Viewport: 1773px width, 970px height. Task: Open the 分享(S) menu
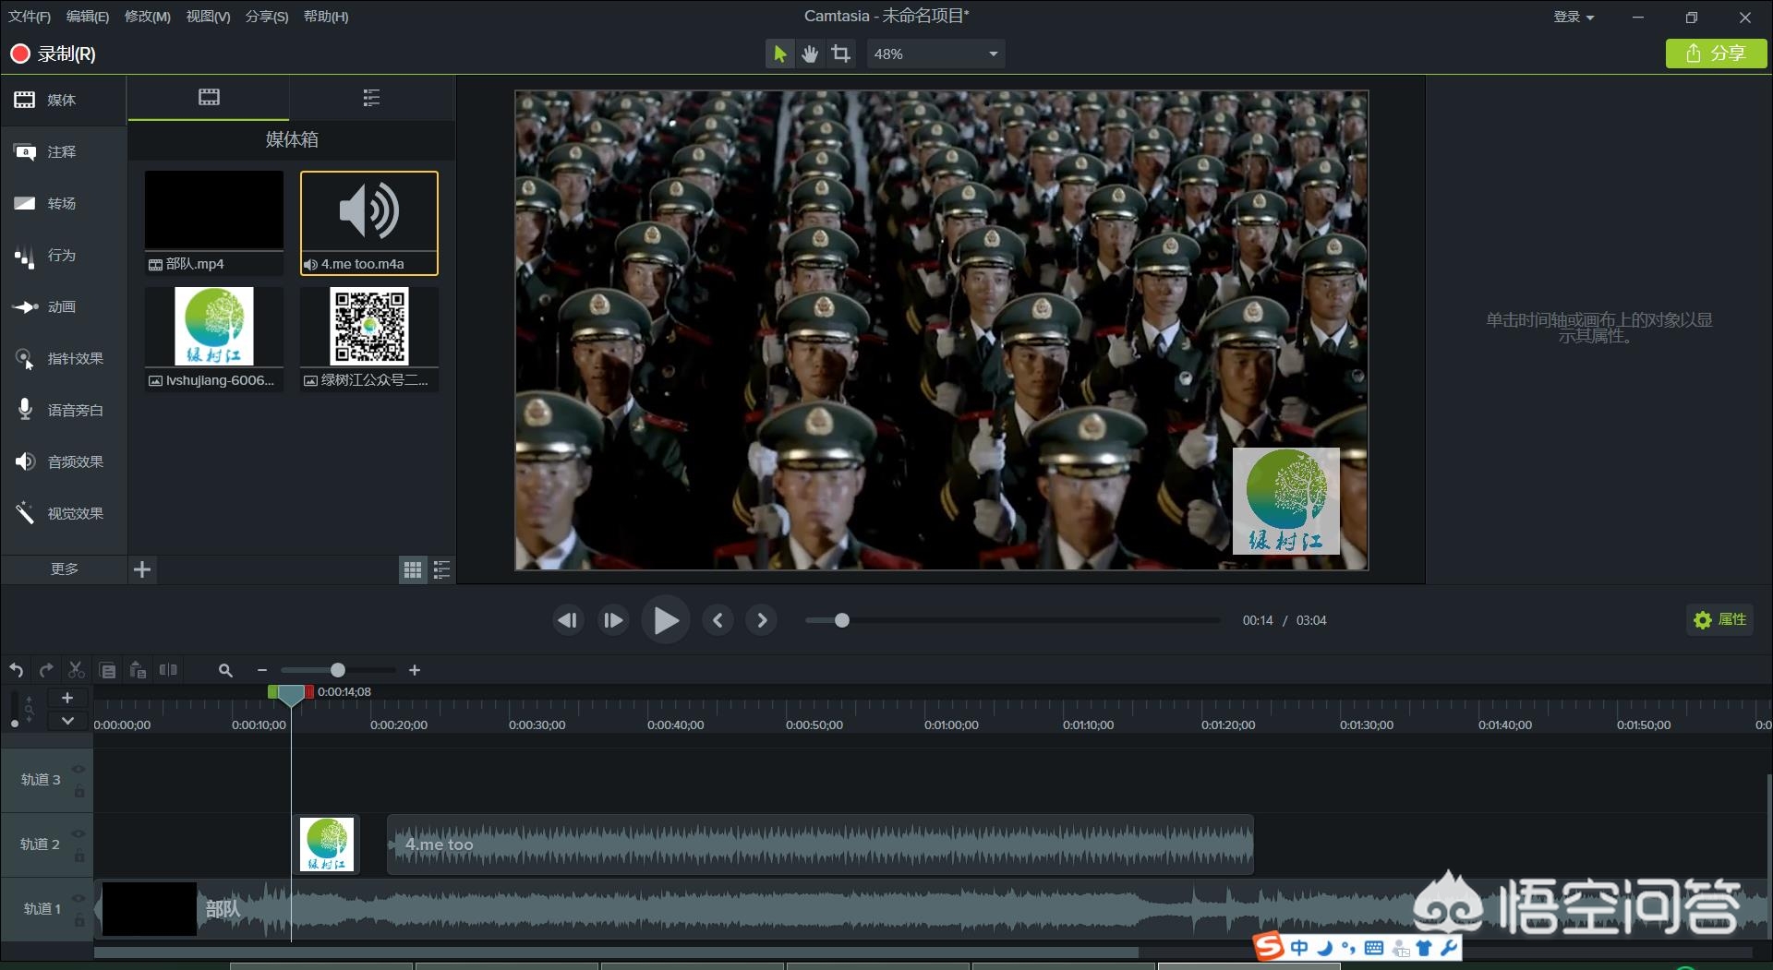pyautogui.click(x=267, y=17)
